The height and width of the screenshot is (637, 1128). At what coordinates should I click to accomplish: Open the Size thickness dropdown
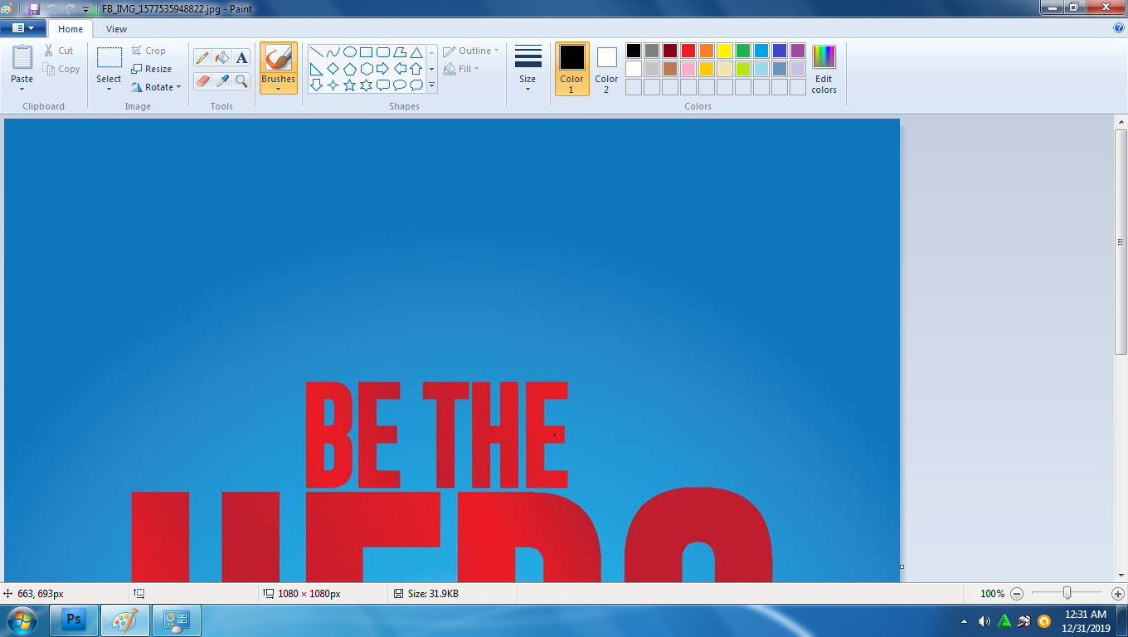pos(528,68)
